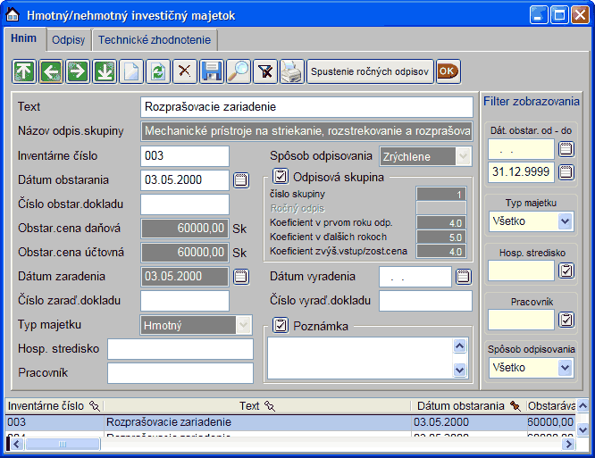
Task: Go to first record with up-arrow icon
Action: click(x=24, y=71)
